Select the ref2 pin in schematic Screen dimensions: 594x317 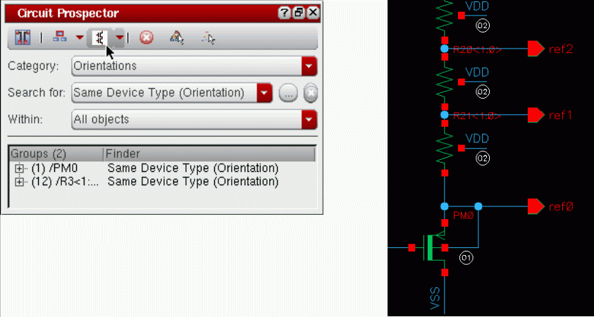[536, 49]
